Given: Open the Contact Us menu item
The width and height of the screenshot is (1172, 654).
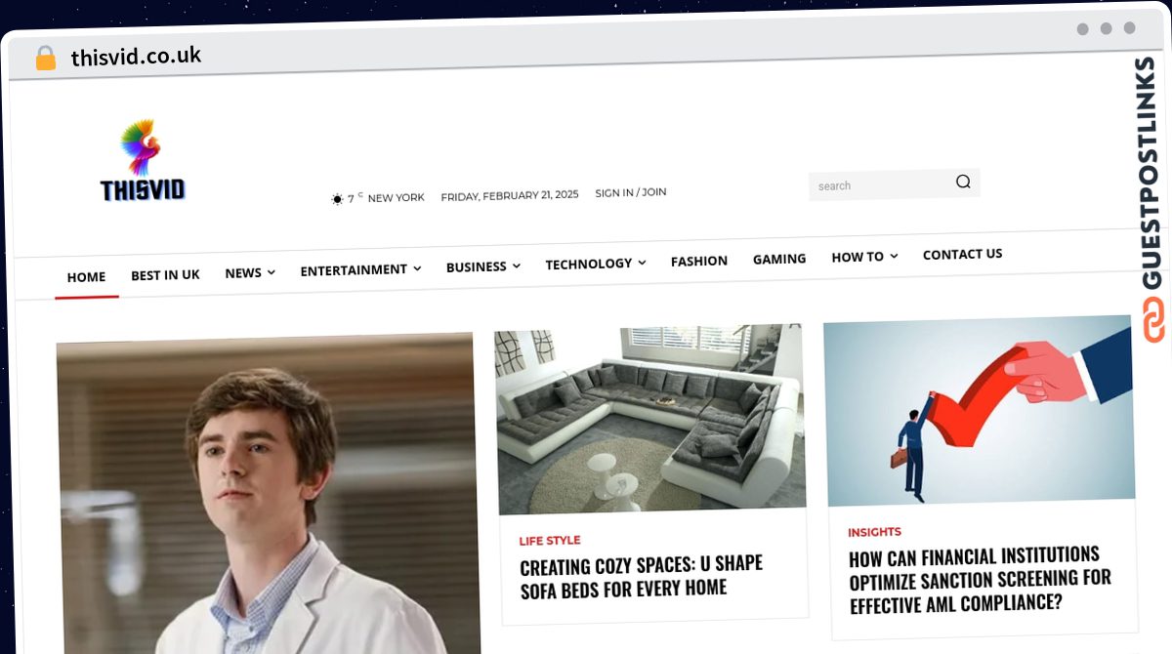Looking at the screenshot, I should [962, 254].
